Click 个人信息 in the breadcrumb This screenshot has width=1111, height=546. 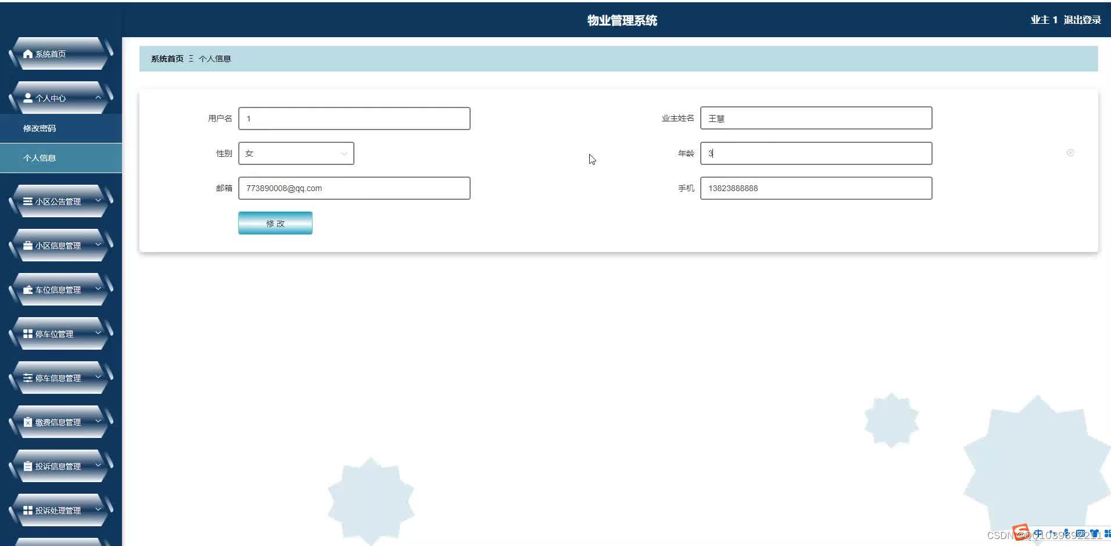(215, 59)
